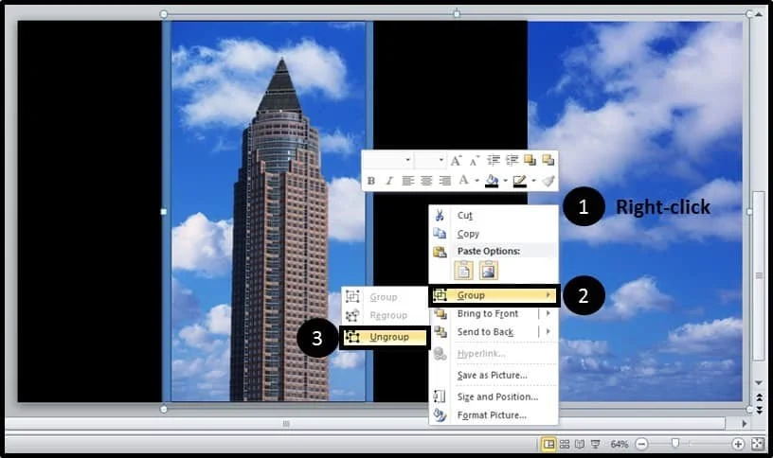This screenshot has height=458, width=773.
Task: Click the Format Picture icon
Action: coord(440,415)
